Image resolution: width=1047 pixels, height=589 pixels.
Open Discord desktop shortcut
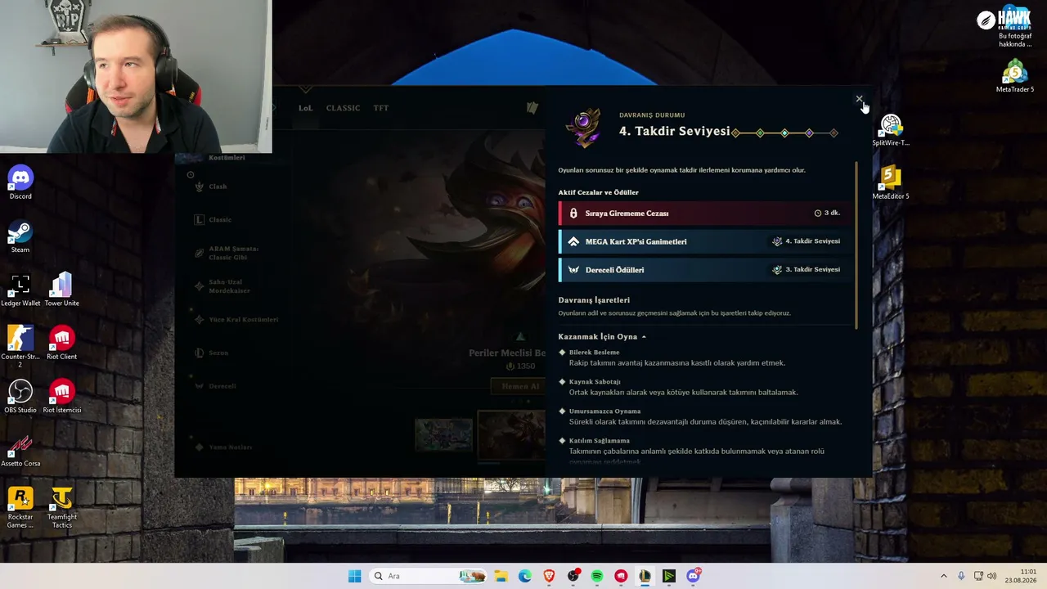click(x=20, y=182)
